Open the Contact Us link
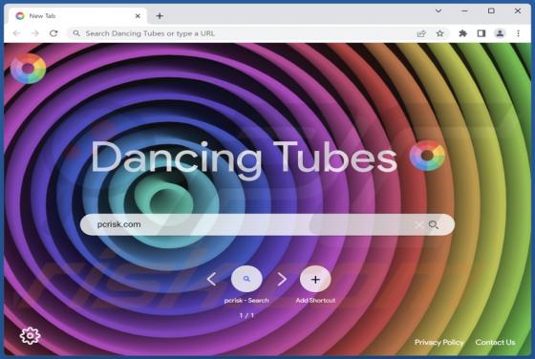This screenshot has height=359, width=535. point(495,342)
